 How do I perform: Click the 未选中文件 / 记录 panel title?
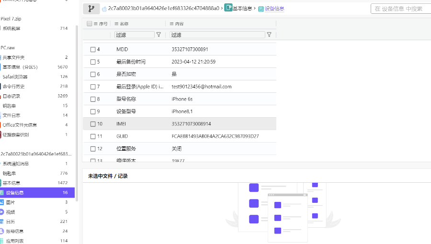click(108, 176)
